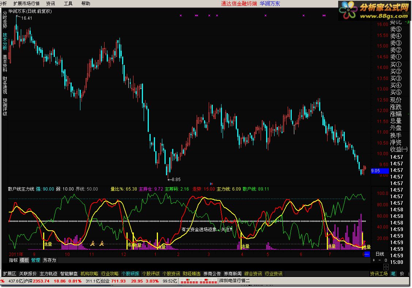
Task: Click the blue box at the date axis end
Action: click(367, 254)
